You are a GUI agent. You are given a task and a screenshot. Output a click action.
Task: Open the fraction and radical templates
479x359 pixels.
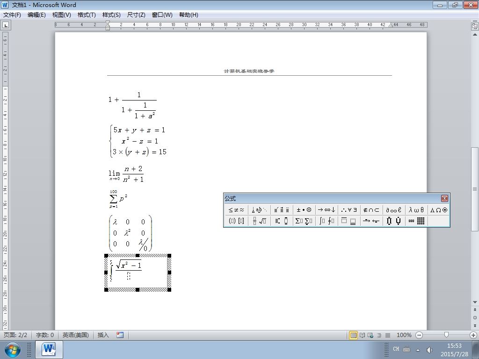[x=259, y=221]
